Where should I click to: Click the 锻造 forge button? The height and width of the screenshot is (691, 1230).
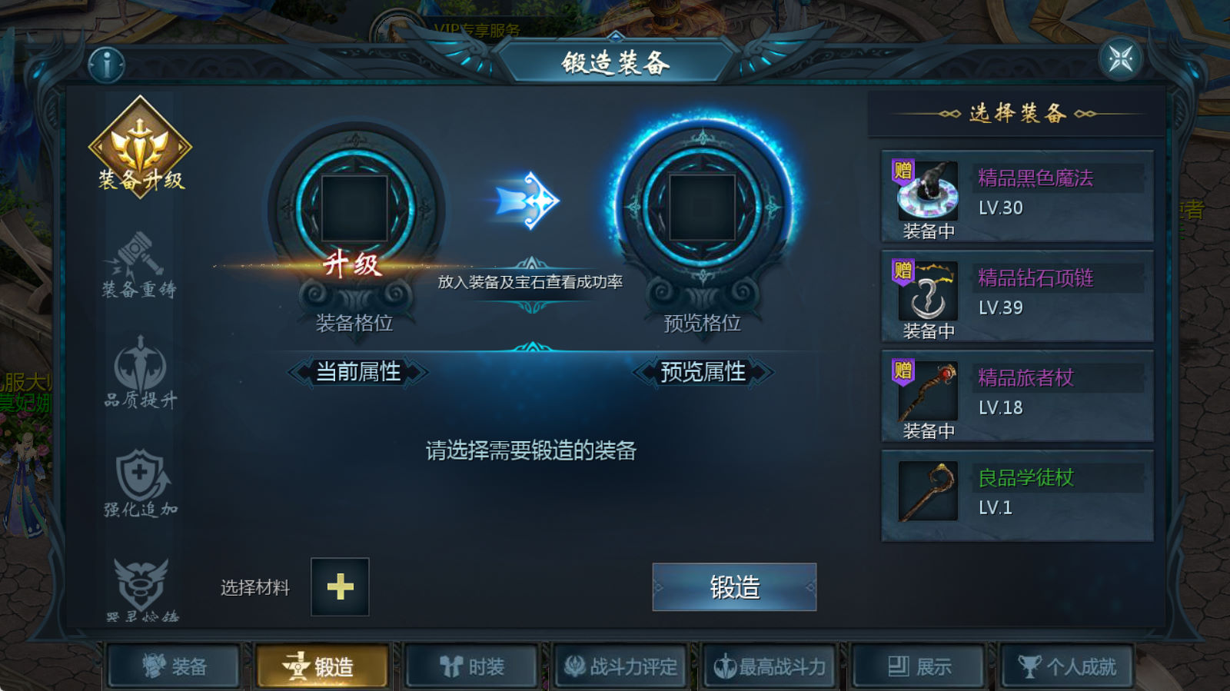tap(734, 587)
